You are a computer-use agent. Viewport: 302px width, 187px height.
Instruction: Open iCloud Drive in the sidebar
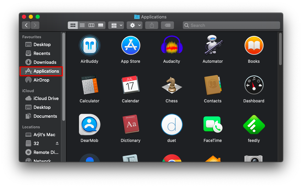pos(41,99)
